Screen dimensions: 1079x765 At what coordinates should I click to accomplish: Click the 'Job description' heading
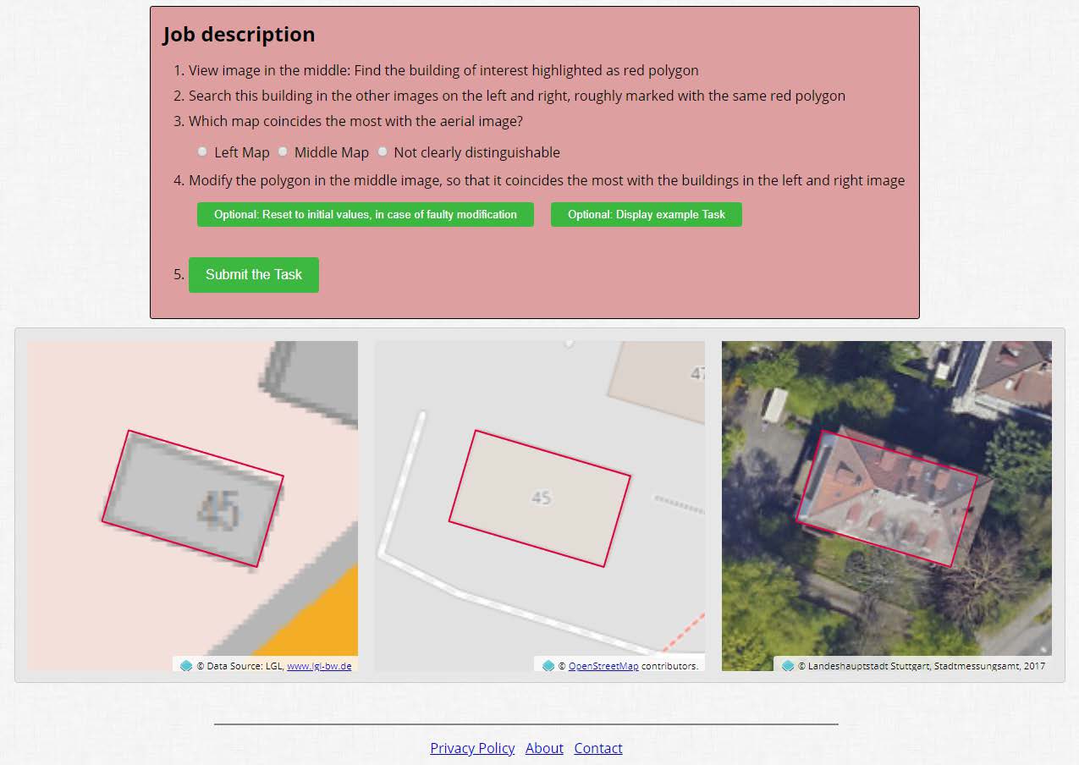pos(239,34)
